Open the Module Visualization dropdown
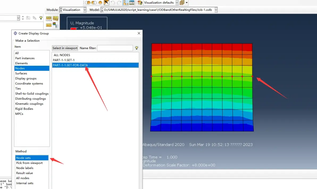Screen dimensions: 317x189 (85, 10)
